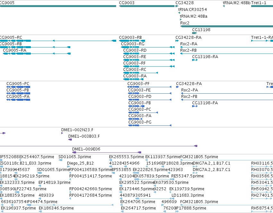Select the CG9003-RF transcript label

click(134, 63)
